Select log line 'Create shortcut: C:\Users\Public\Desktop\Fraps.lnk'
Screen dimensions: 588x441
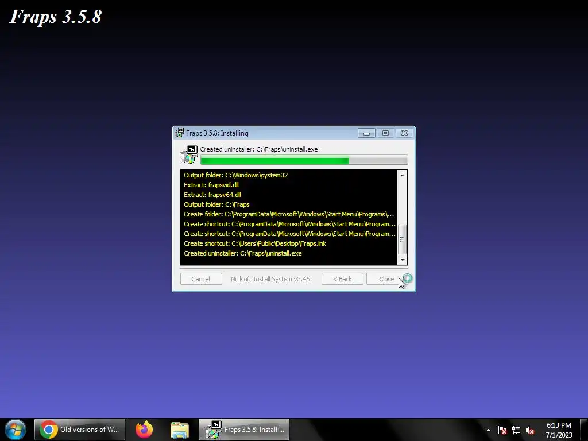[255, 243]
